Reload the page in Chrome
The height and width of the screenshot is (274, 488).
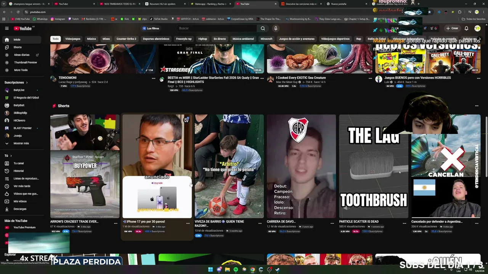(18, 12)
